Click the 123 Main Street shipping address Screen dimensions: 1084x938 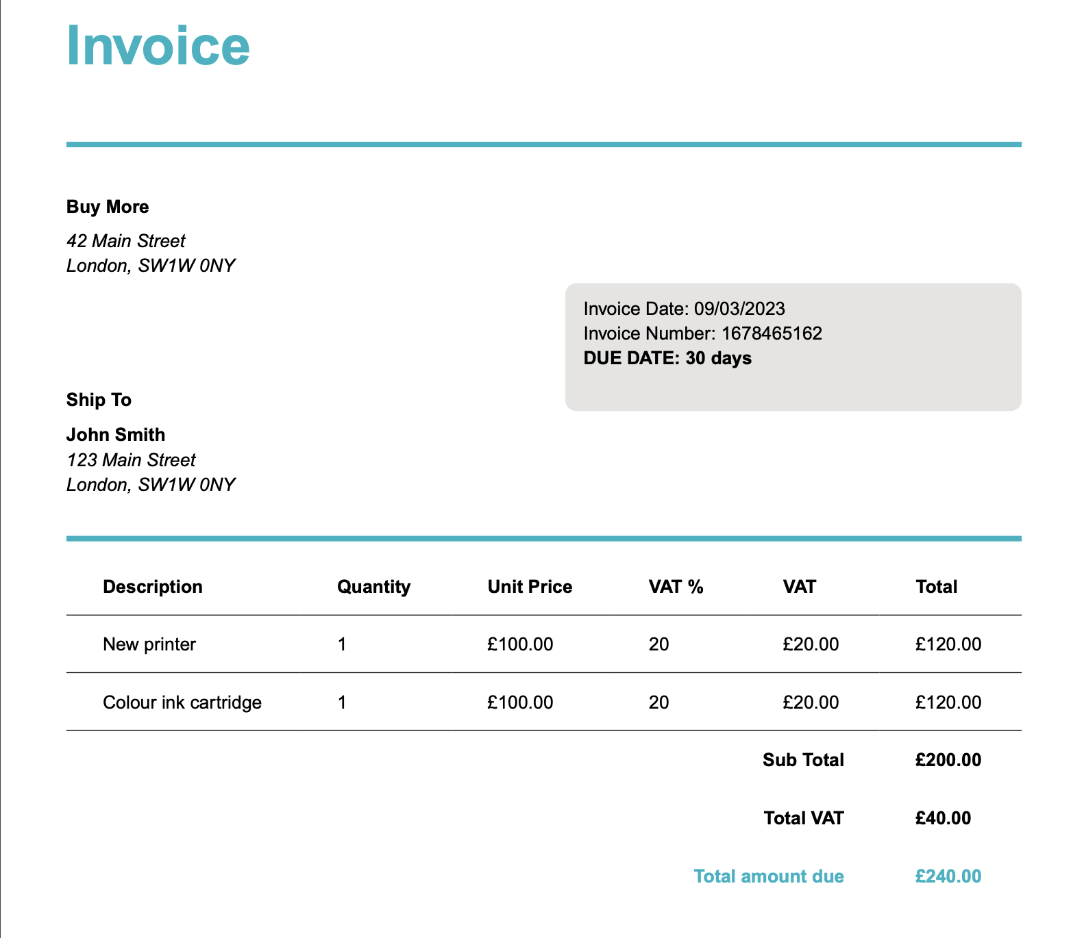pyautogui.click(x=131, y=460)
